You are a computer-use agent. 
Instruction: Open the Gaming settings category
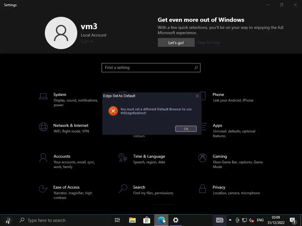coord(230,161)
